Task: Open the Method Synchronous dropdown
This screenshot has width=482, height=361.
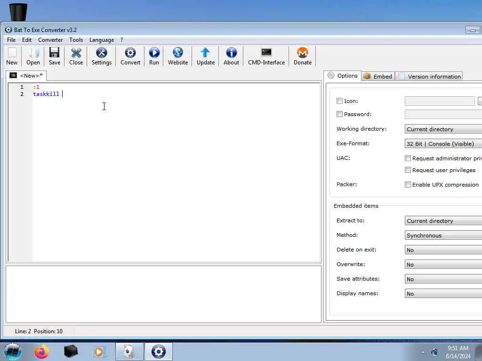Action: click(443, 235)
